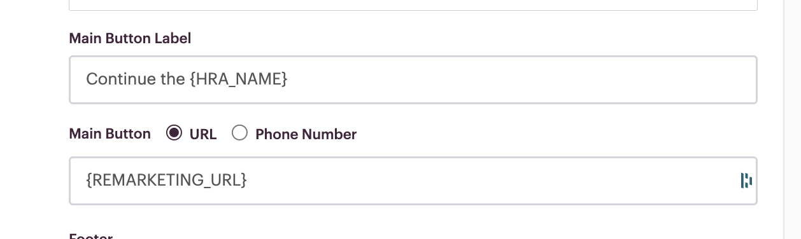Image resolution: width=801 pixels, height=239 pixels.
Task: Select the URL radio button
Action: pos(174,133)
